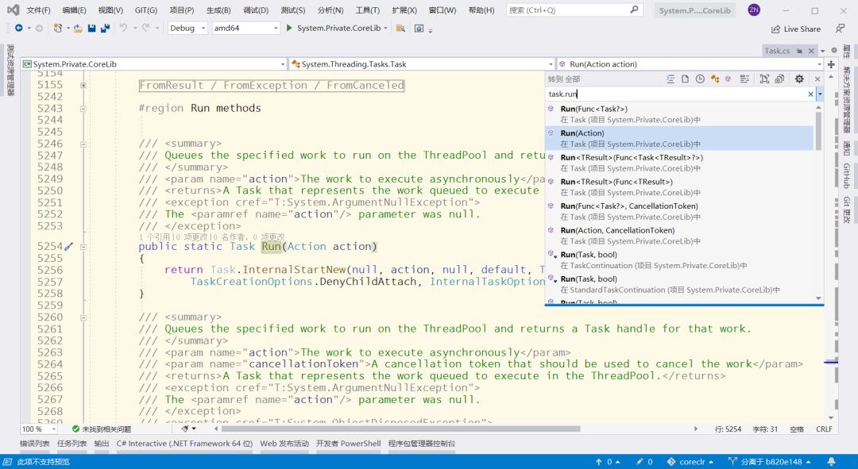Click the Navigate Backward arrow icon

[17, 28]
